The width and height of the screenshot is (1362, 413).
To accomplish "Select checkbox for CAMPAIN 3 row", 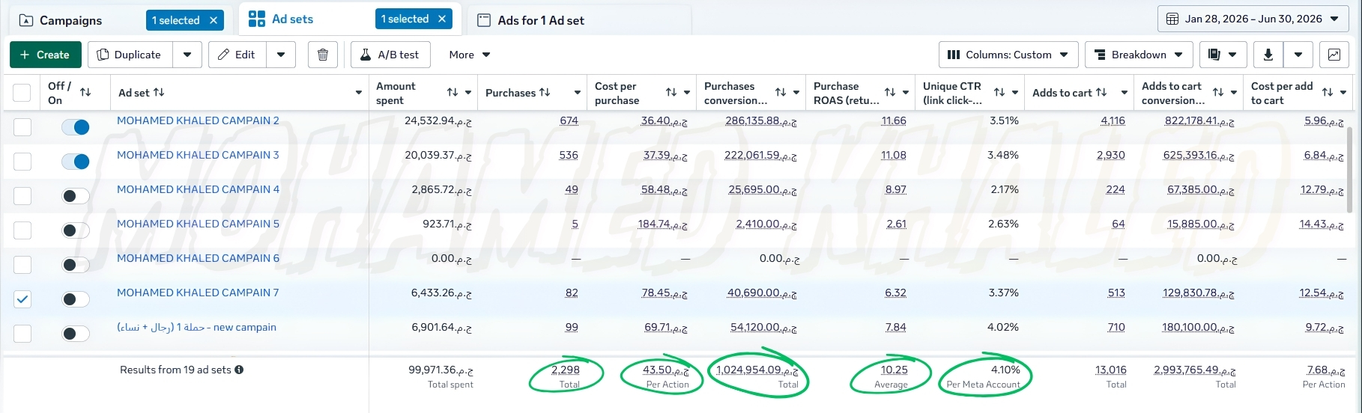I will coord(22,162).
